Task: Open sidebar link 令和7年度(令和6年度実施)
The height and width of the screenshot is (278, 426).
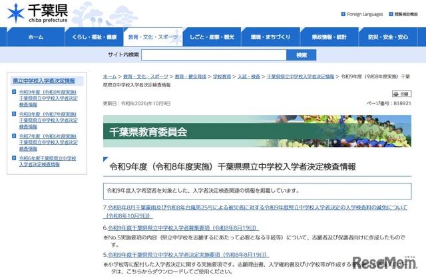Action: pyautogui.click(x=48, y=142)
